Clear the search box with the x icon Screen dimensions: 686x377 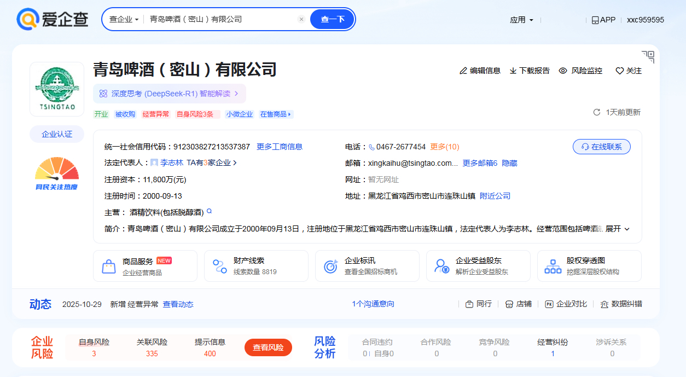click(301, 19)
